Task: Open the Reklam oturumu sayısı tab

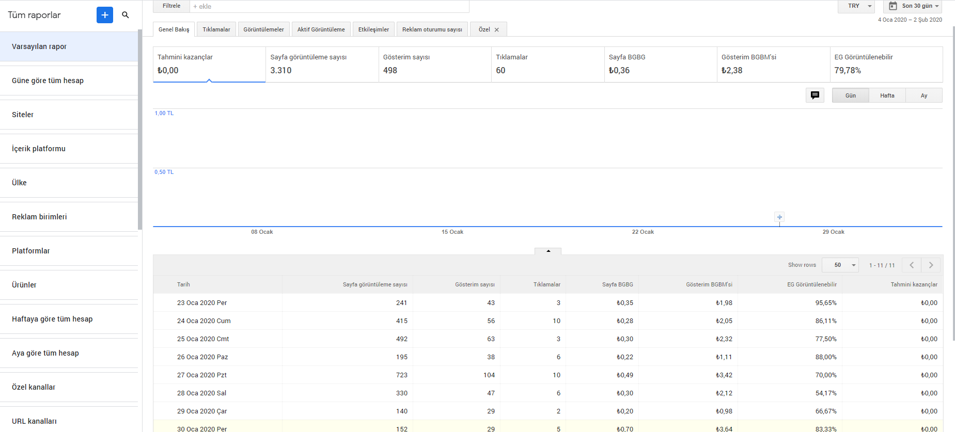Action: [432, 29]
